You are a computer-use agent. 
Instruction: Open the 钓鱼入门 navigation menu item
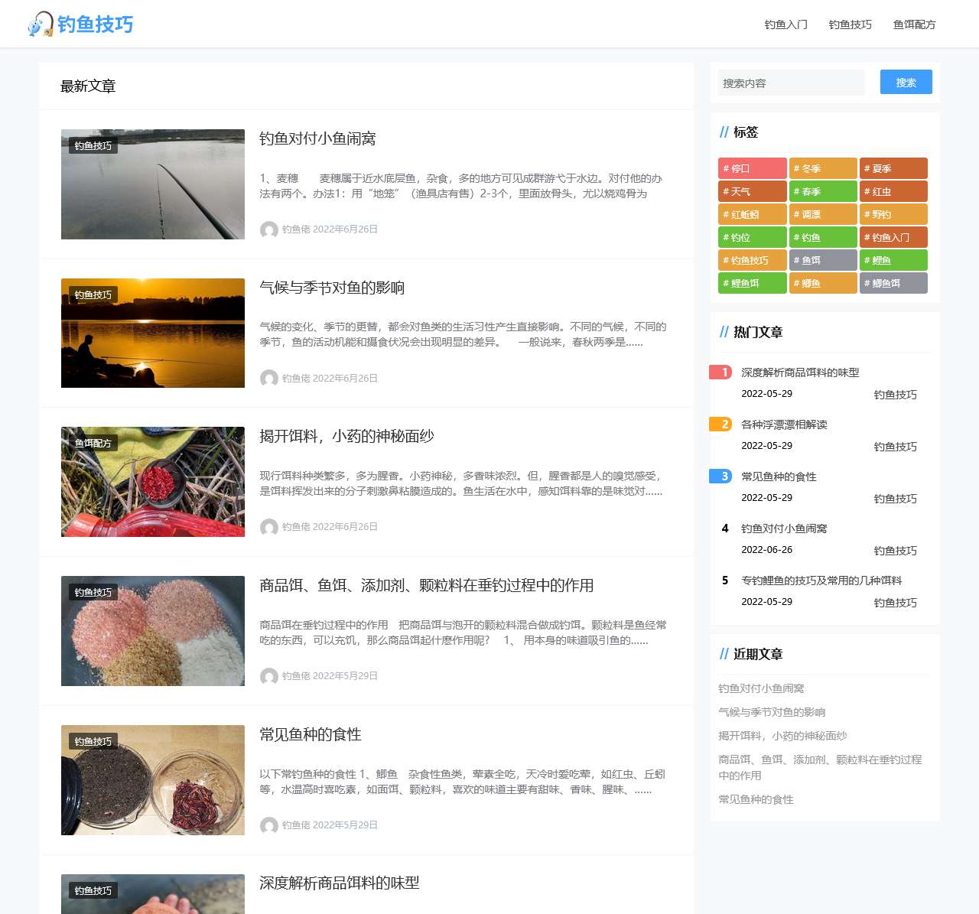tap(785, 24)
